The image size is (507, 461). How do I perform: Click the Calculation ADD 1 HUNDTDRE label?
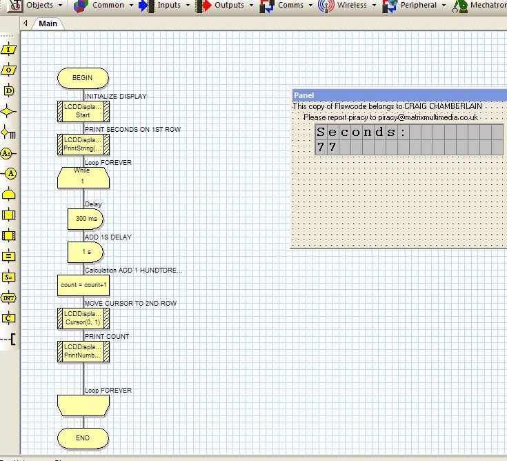pos(134,271)
